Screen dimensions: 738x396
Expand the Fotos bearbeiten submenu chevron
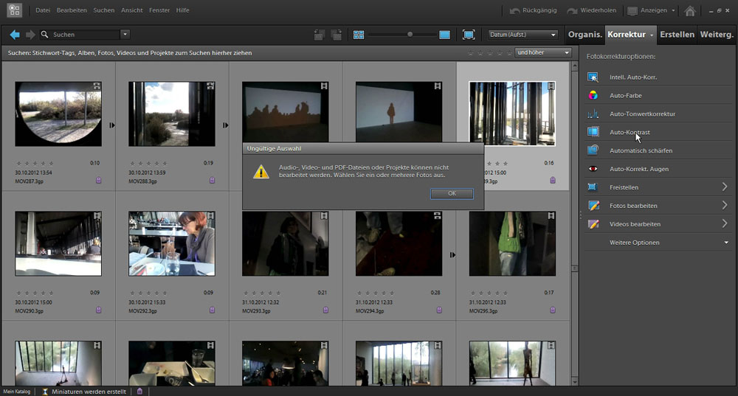click(725, 205)
